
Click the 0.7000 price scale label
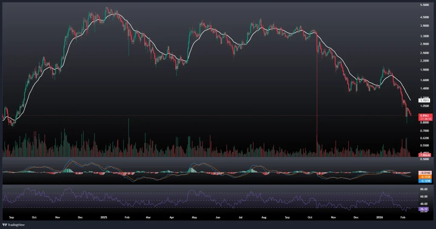pyautogui.click(x=425, y=130)
